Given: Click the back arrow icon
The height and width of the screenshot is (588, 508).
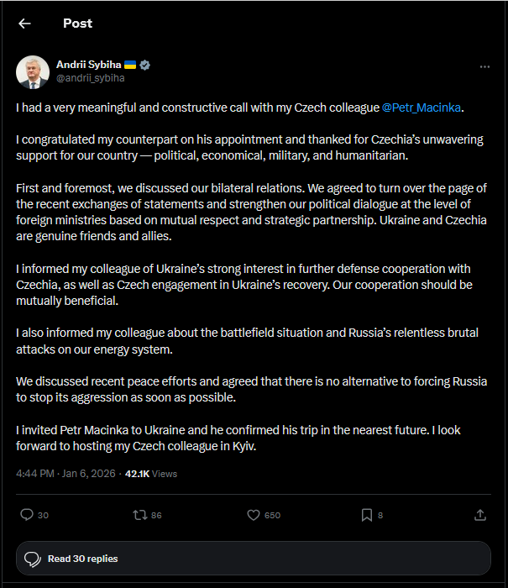Looking at the screenshot, I should 24,24.
